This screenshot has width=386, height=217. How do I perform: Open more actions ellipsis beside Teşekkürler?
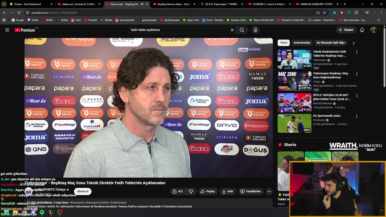pos(269,191)
